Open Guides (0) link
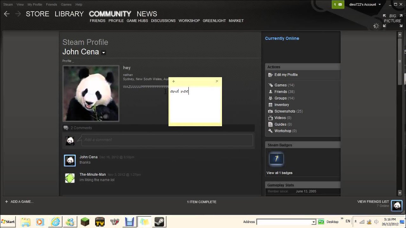This screenshot has height=228, width=406. (x=283, y=124)
